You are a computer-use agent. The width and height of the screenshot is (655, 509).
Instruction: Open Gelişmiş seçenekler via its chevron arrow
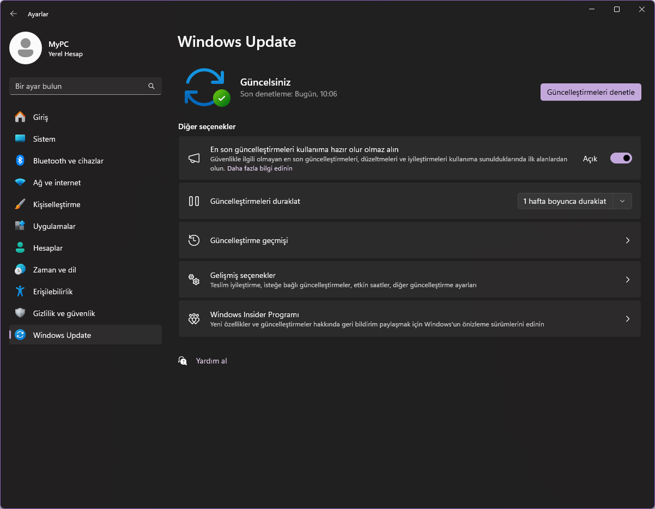pos(628,280)
